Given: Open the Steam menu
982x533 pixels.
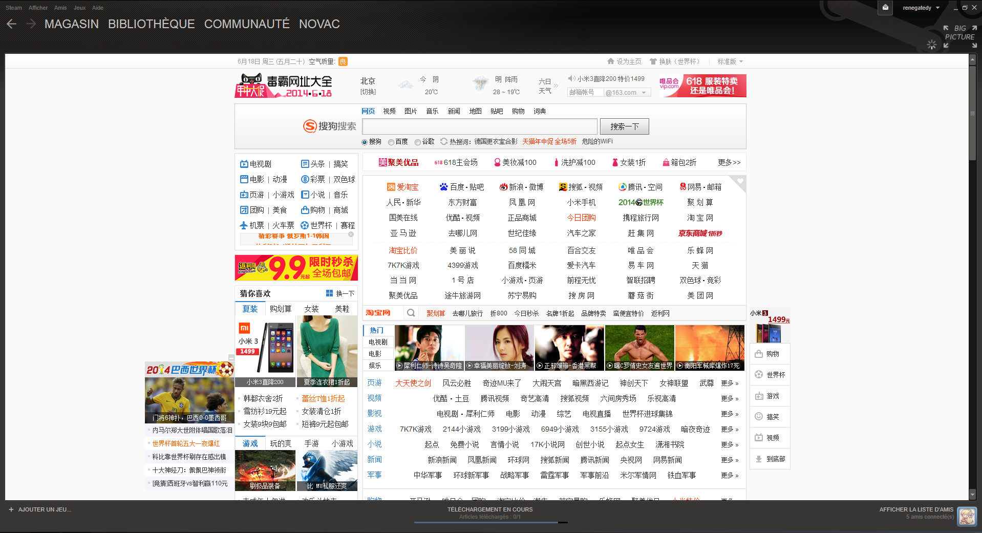Looking at the screenshot, I should [14, 8].
